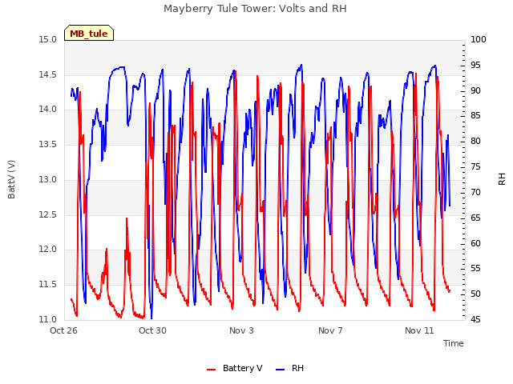Click the chart title 'Mayberry Tule Tower: Volts and RH'

(255, 8)
